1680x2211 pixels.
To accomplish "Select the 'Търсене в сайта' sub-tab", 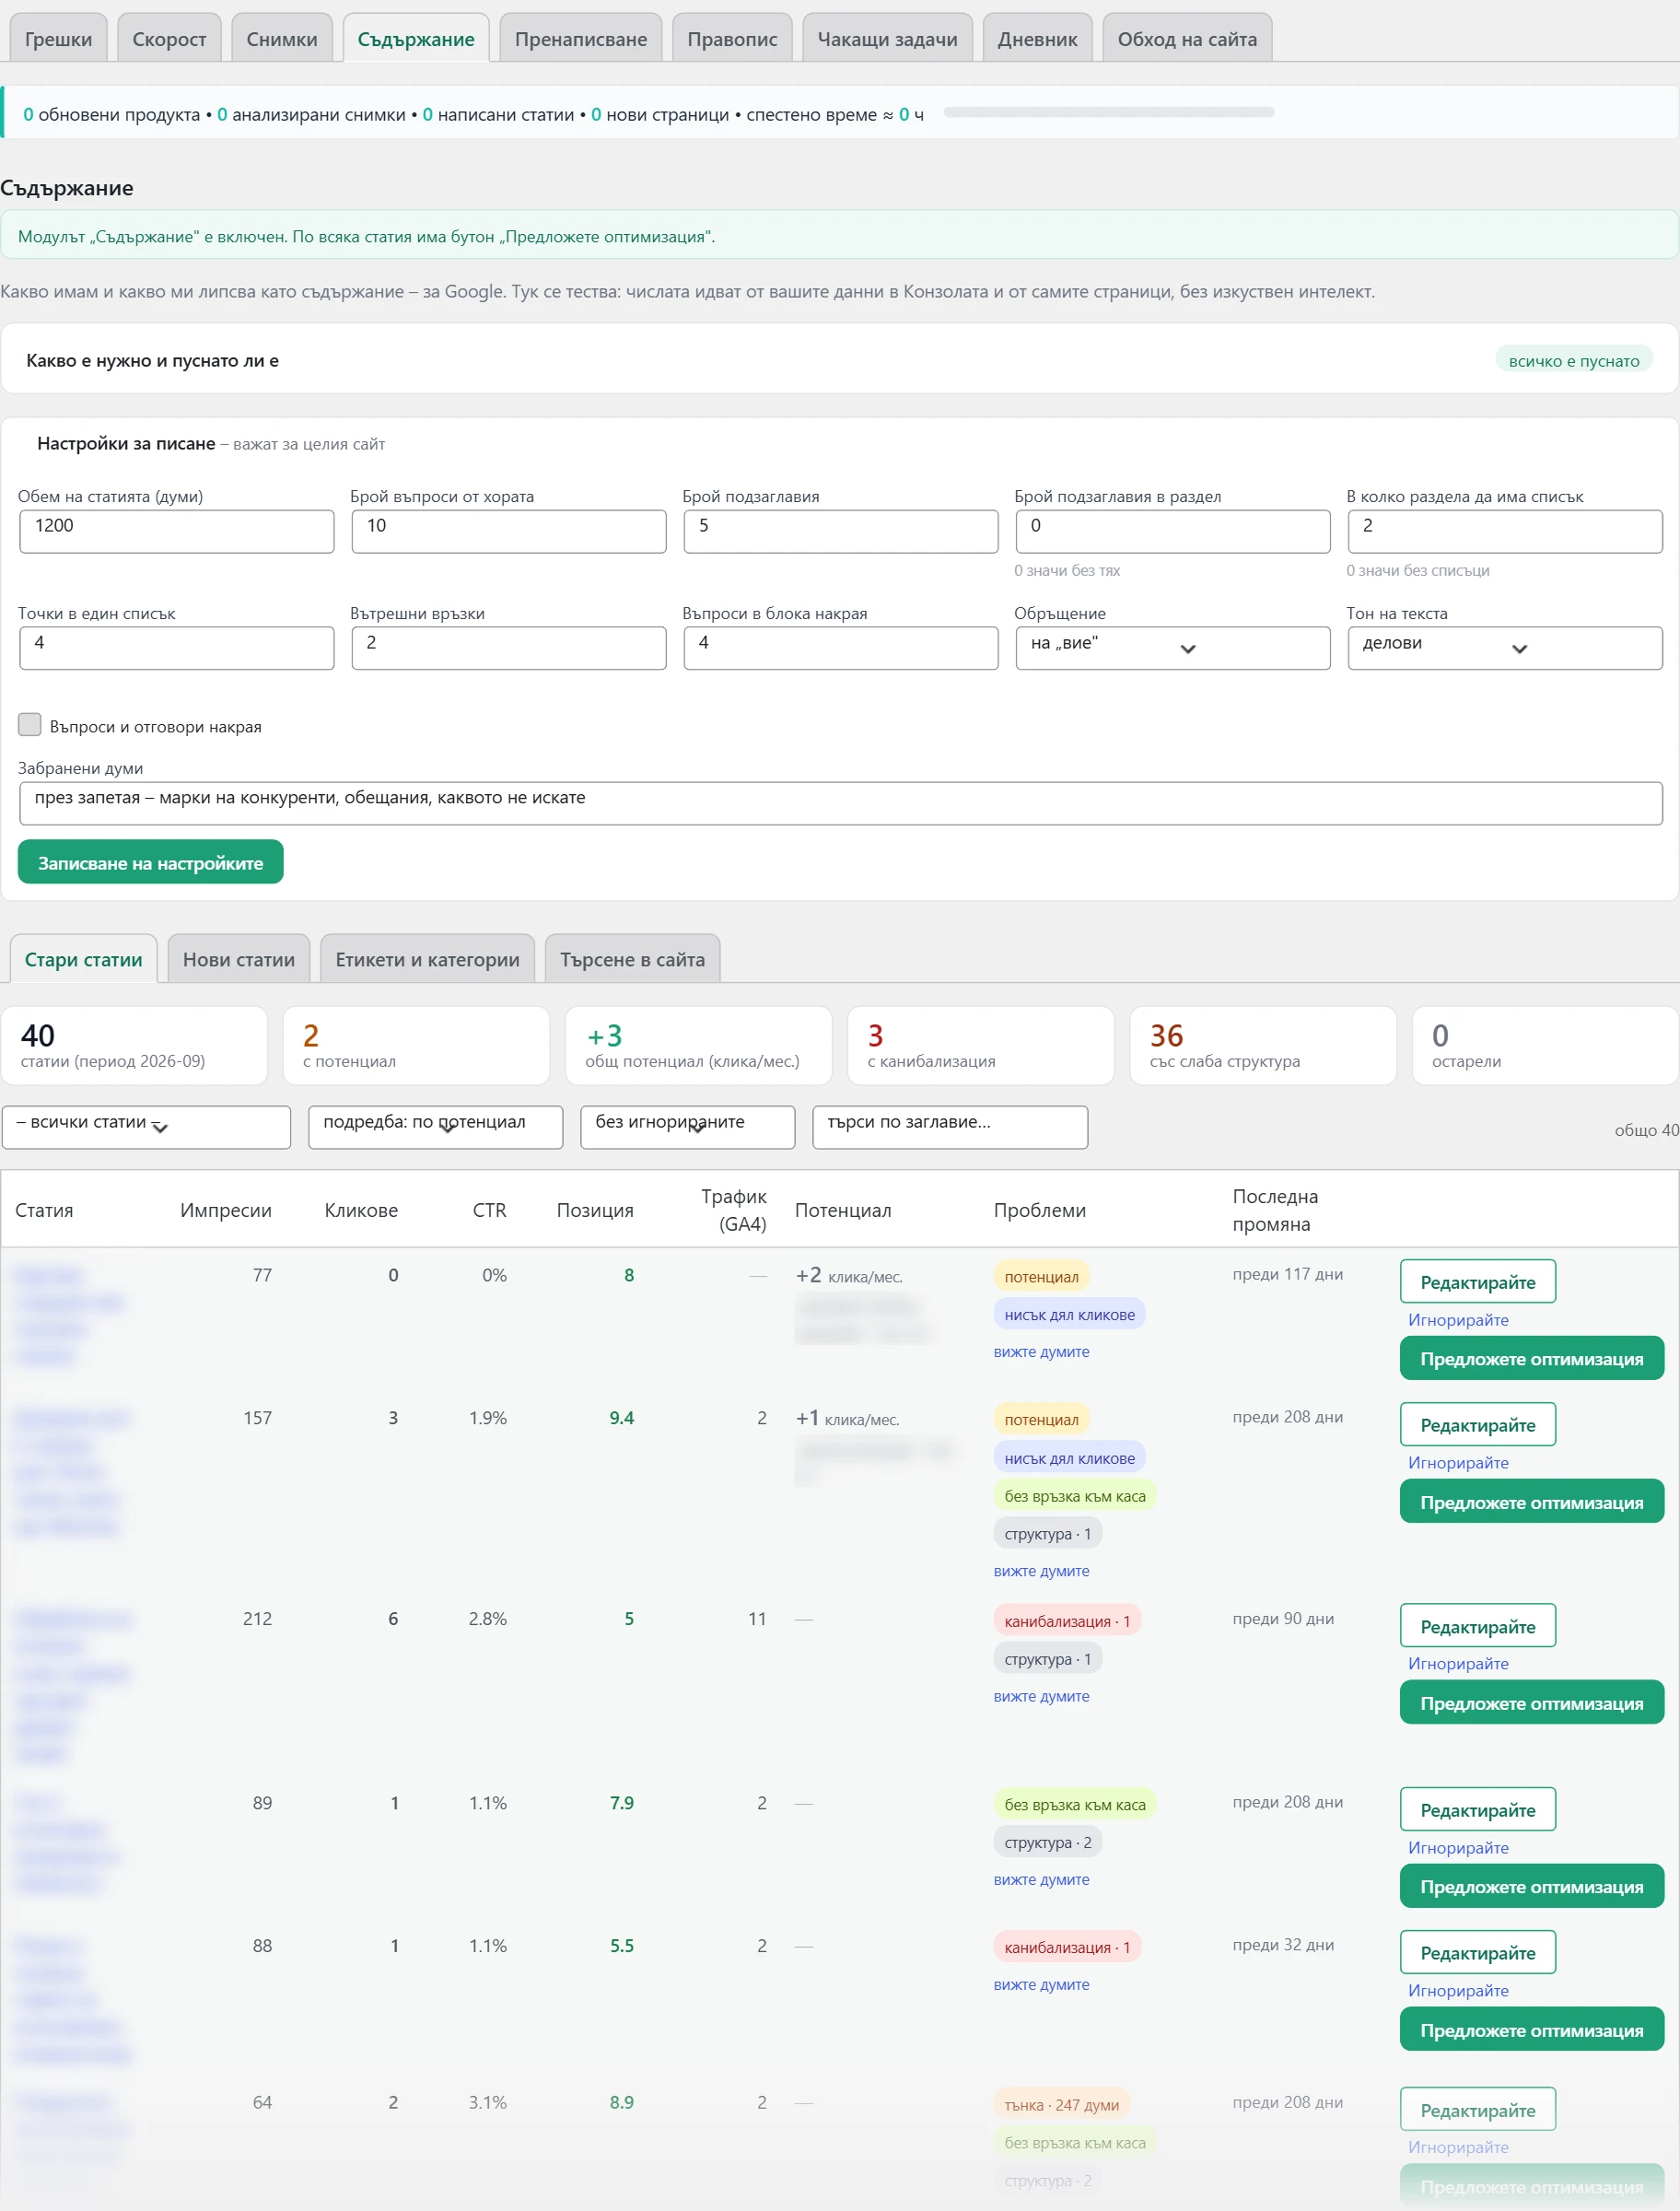I will pyautogui.click(x=632, y=959).
